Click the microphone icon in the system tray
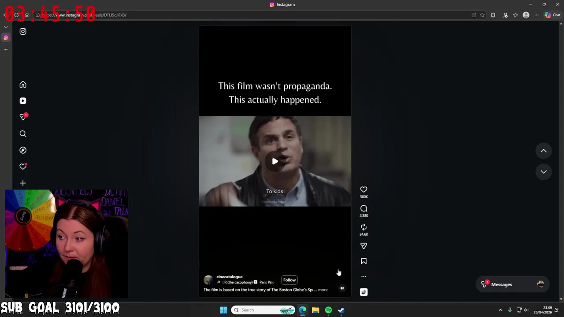Image resolution: width=564 pixels, height=317 pixels. click(510, 310)
